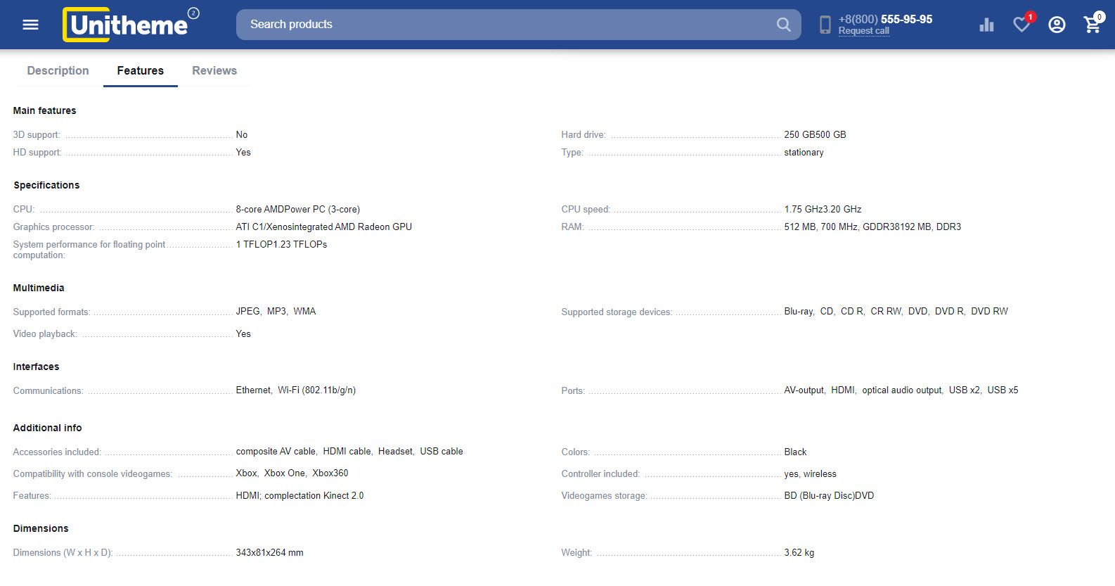
Task: Select the Features tab
Action: pos(141,70)
